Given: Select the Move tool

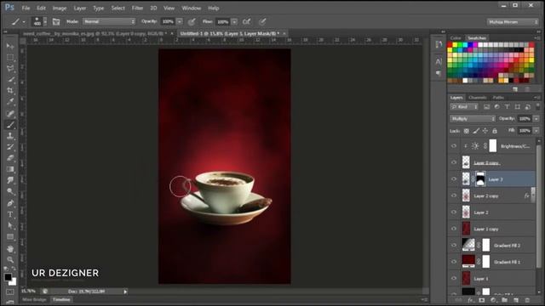Looking at the screenshot, I should [10, 46].
